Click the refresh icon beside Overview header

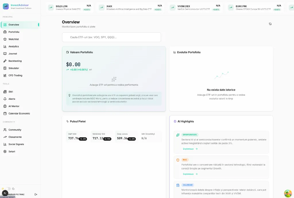(270, 24)
